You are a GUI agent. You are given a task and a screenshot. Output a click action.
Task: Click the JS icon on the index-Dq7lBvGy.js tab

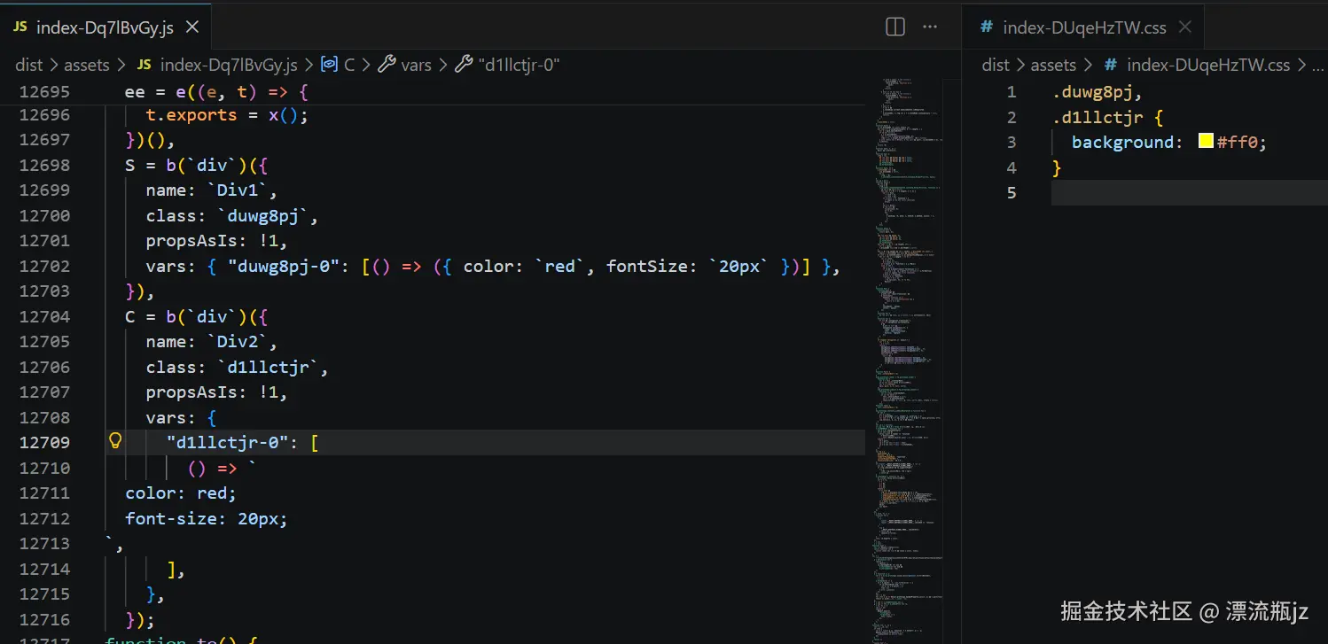[x=20, y=27]
